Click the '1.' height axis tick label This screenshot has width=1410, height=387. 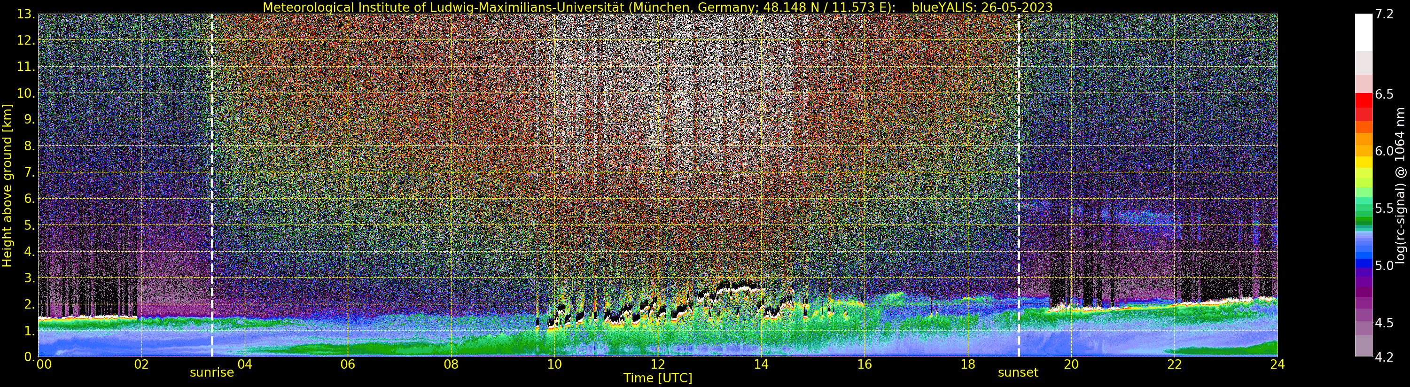[29, 330]
